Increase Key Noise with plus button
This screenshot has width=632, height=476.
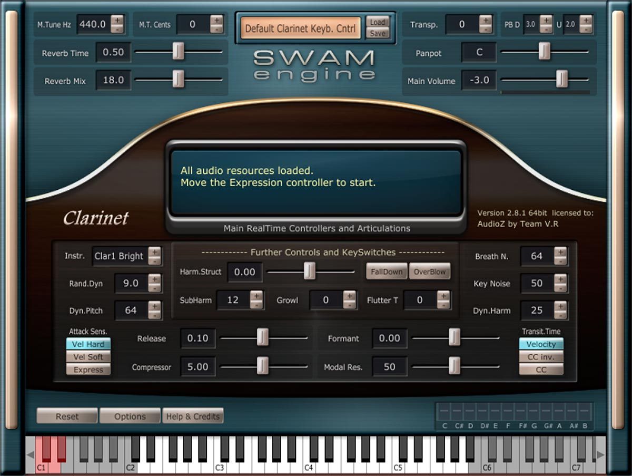[x=560, y=279]
